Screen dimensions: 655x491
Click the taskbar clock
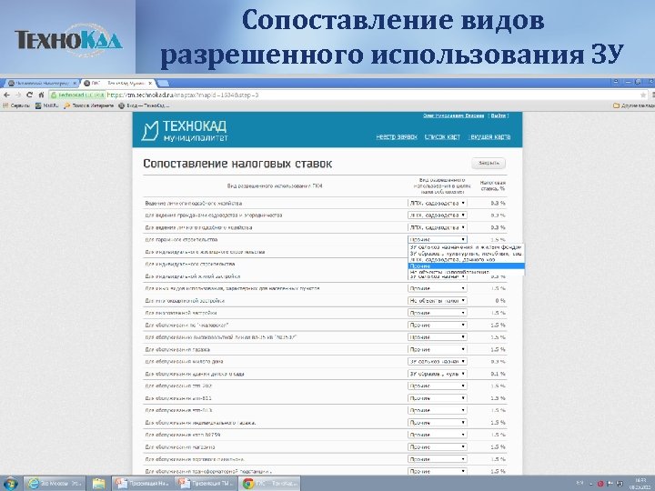pyautogui.click(x=640, y=484)
